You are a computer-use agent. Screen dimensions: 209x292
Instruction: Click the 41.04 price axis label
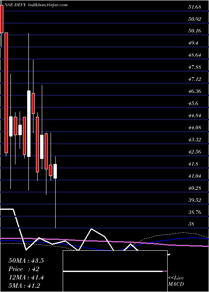pyautogui.click(x=195, y=176)
